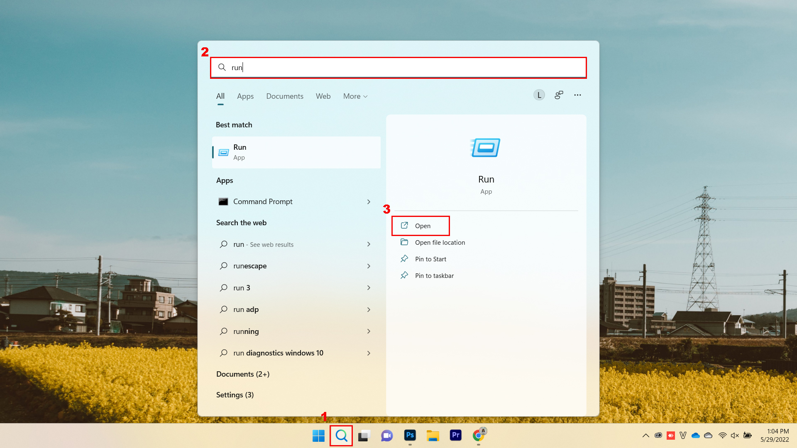The height and width of the screenshot is (448, 797).
Task: Click the search input field
Action: tap(398, 67)
